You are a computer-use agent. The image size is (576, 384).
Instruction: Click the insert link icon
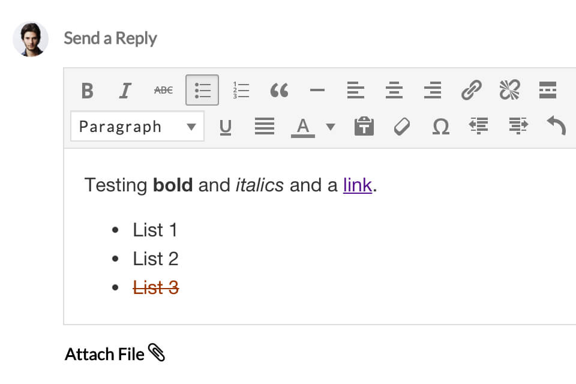(x=471, y=91)
